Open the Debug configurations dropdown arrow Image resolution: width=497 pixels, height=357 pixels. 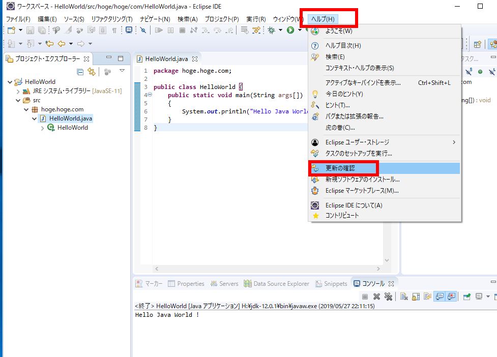[x=280, y=30]
